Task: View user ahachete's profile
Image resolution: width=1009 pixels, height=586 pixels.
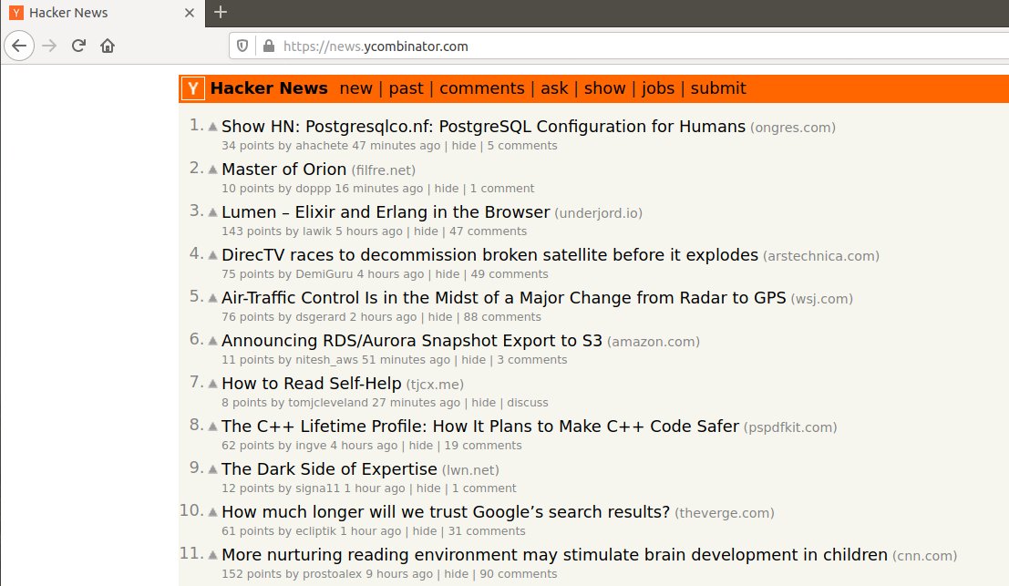Action: coord(322,146)
